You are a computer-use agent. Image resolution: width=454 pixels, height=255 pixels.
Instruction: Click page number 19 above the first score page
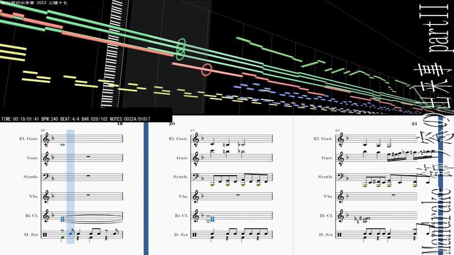point(120,124)
